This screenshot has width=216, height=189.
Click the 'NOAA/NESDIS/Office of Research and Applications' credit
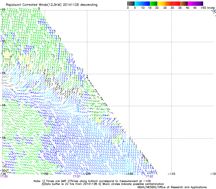coord(172,187)
